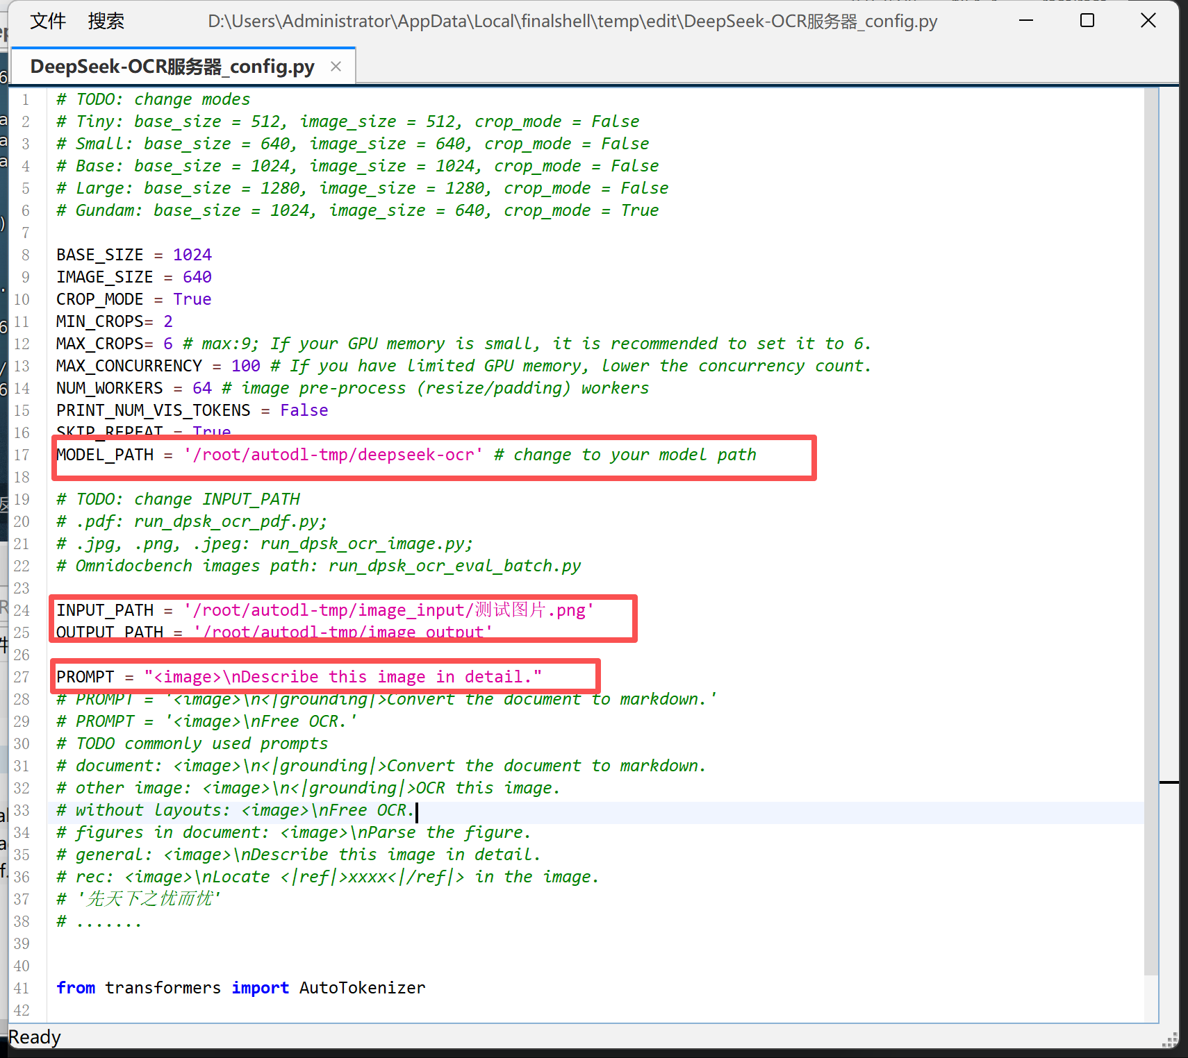
Task: Place cursor in MAX_CROPS= 6 line
Action: [463, 344]
